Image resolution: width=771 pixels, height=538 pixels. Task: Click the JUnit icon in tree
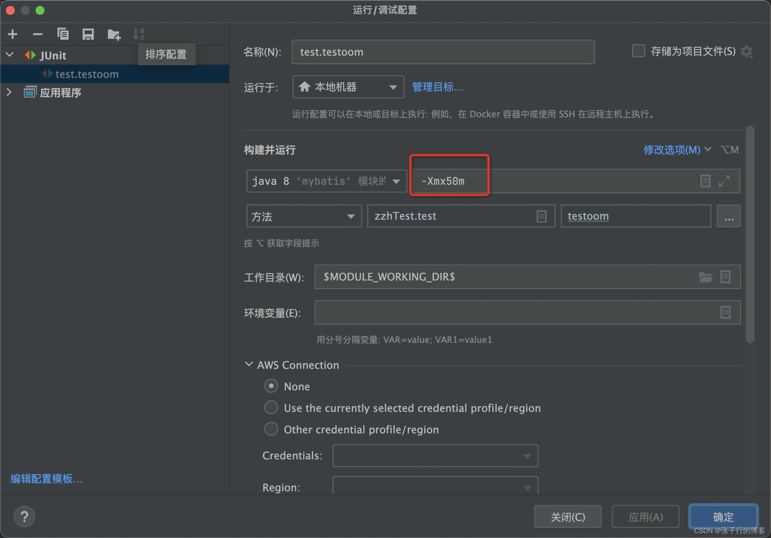coord(30,55)
